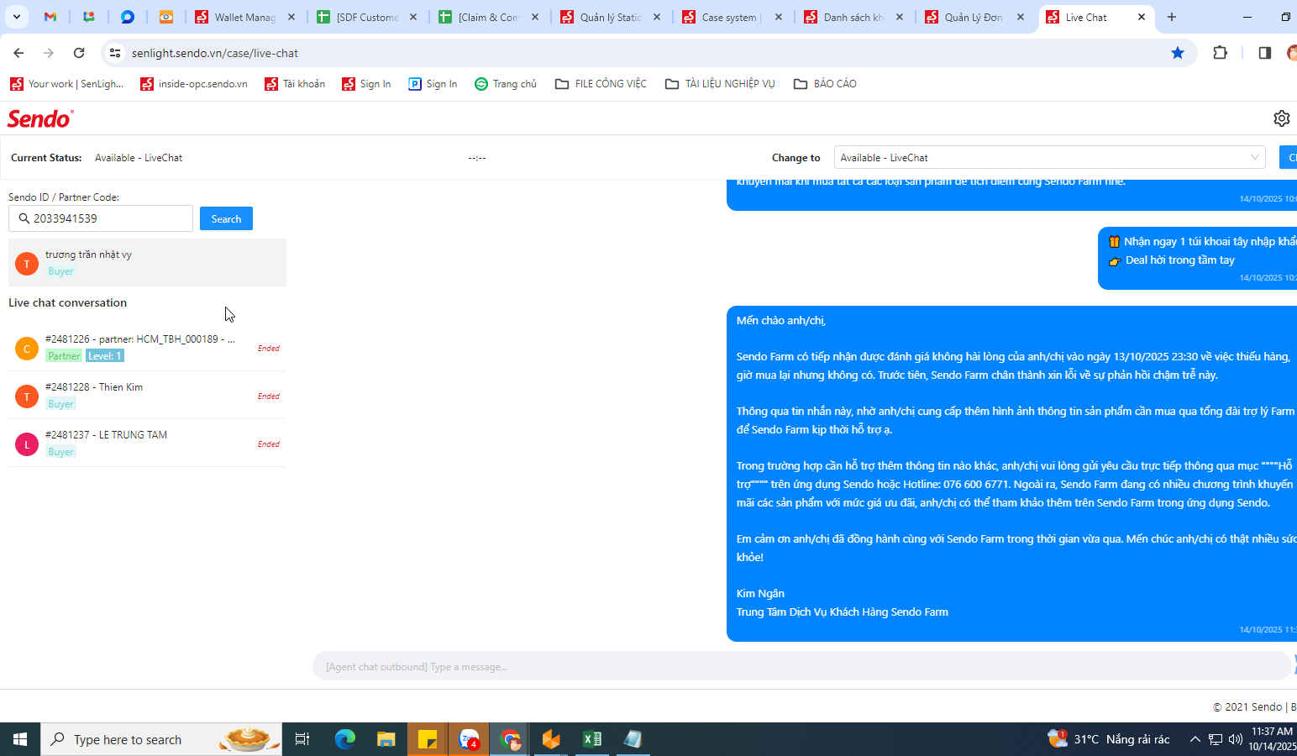1297x756 pixels.
Task: Open the Trang chủ bookmark
Action: tap(506, 83)
